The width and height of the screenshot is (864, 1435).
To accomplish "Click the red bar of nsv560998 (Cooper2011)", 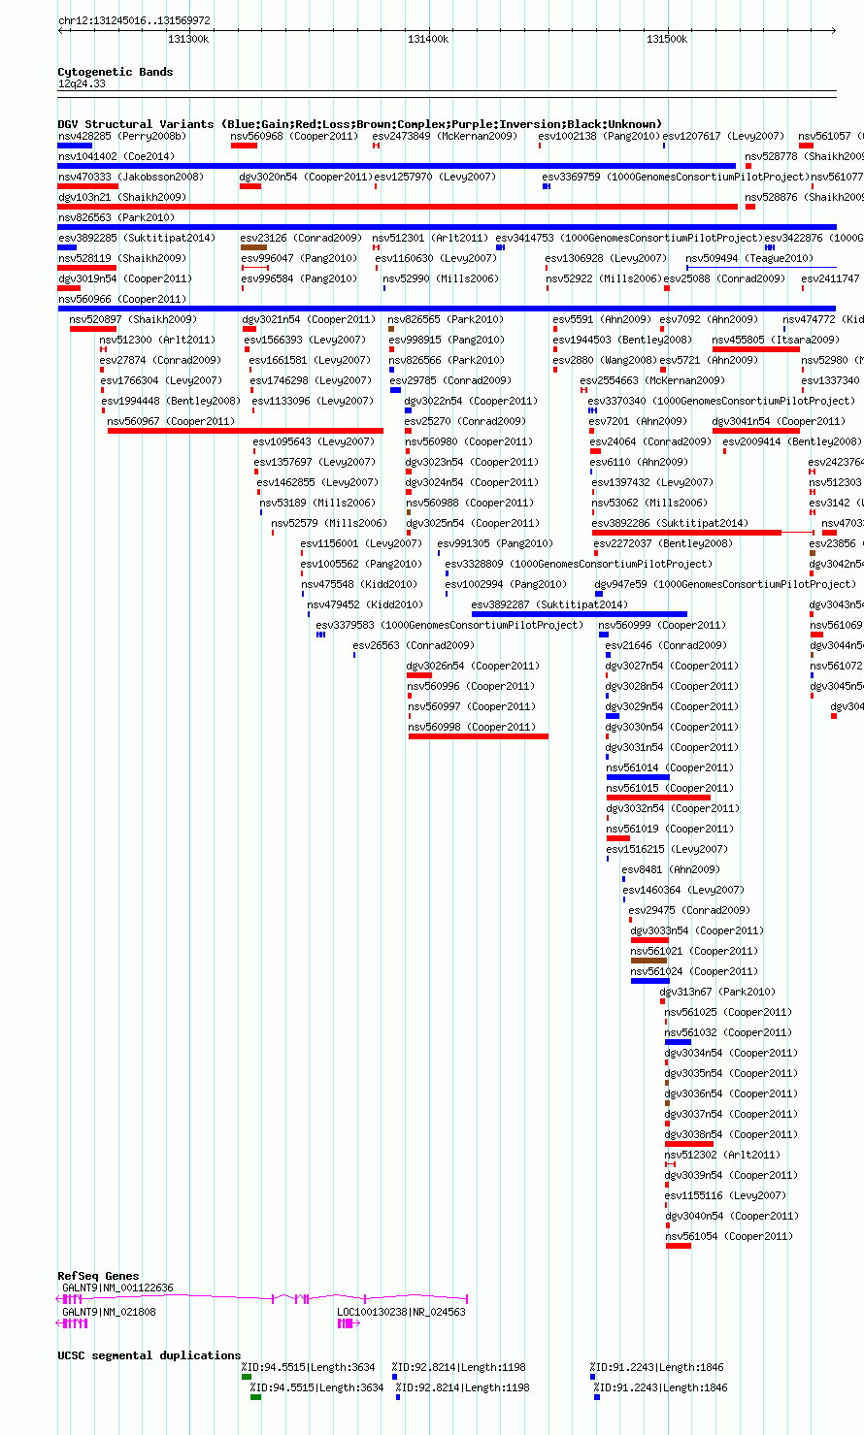I will [x=479, y=736].
